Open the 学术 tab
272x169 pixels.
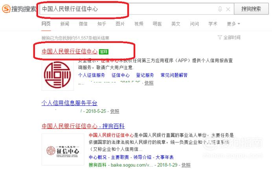pos(213,24)
